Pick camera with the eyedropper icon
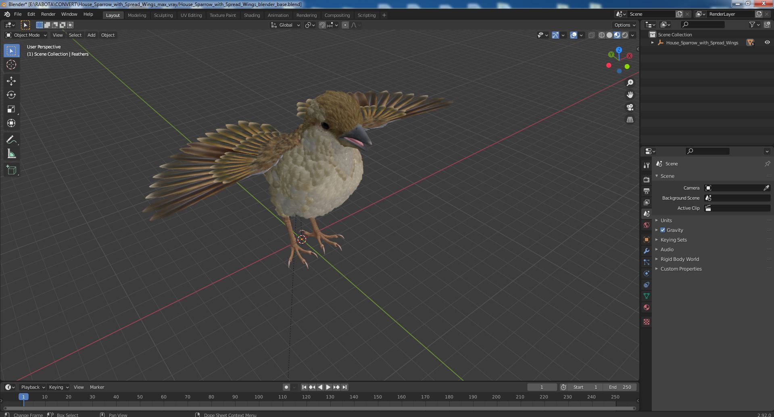The image size is (774, 417). coord(766,188)
